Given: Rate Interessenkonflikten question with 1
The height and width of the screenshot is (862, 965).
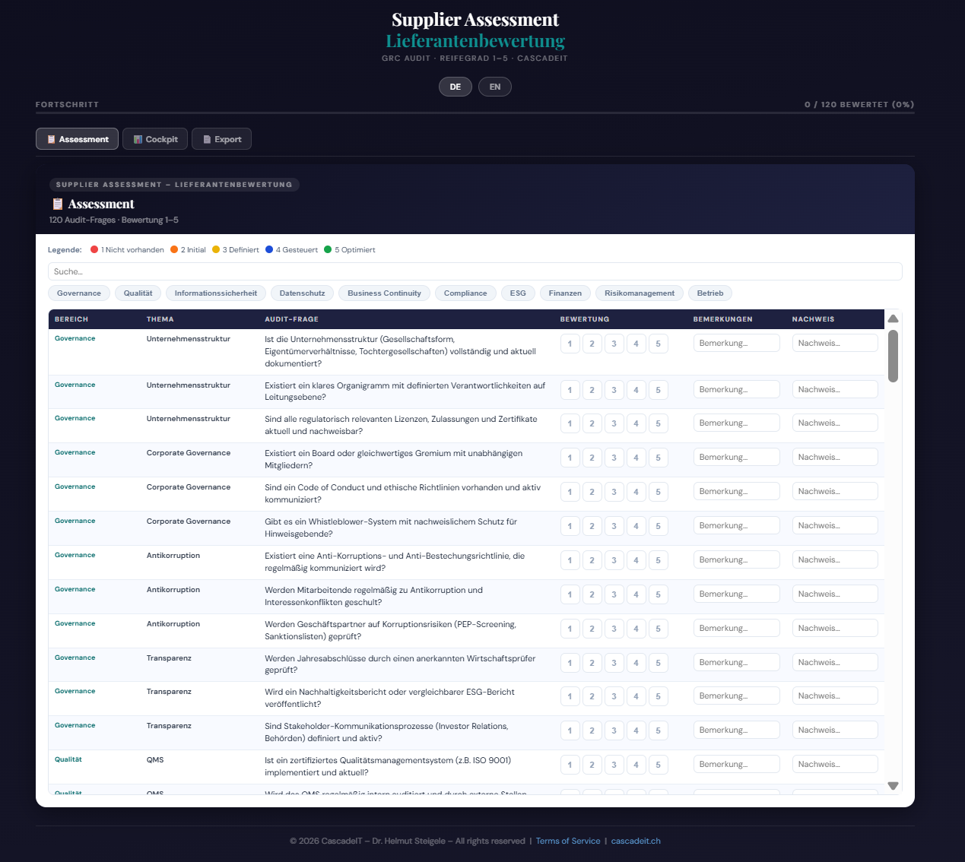Looking at the screenshot, I should (570, 594).
